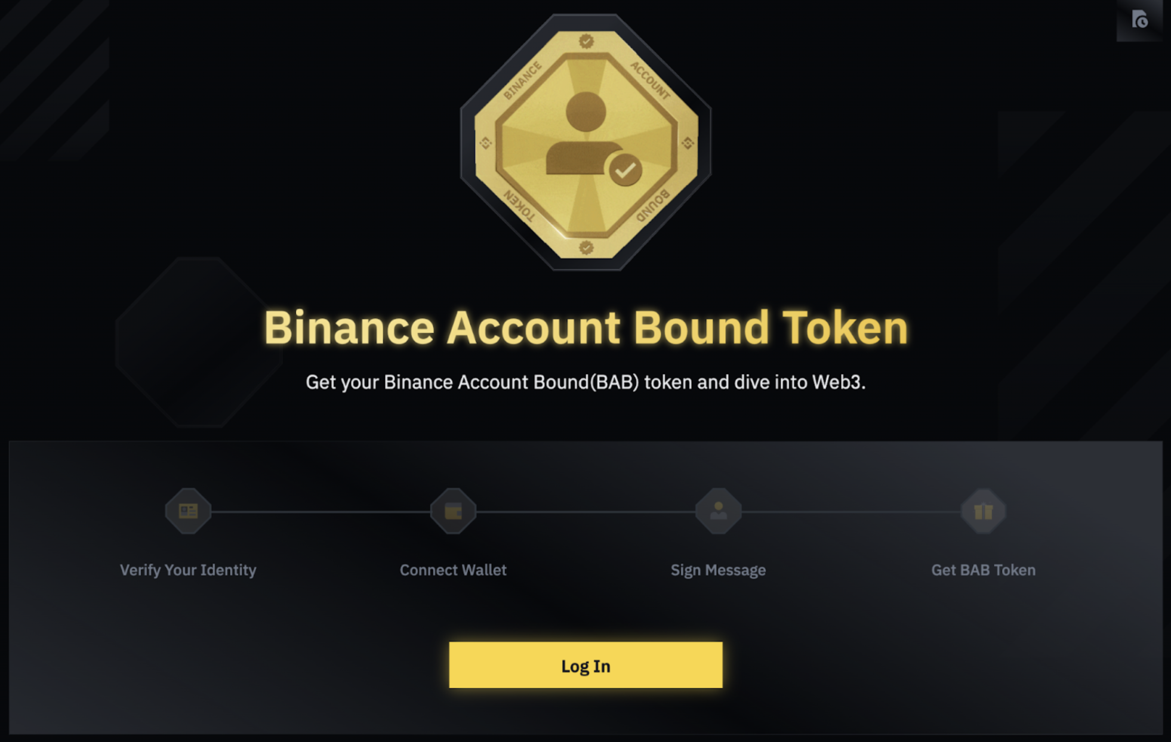Screen dimensions: 1171x742
Task: Click the verified seal at top of badge
Action: coord(586,41)
